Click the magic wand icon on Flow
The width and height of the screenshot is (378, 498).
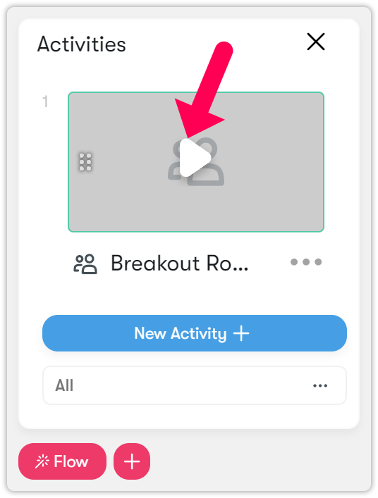click(42, 461)
